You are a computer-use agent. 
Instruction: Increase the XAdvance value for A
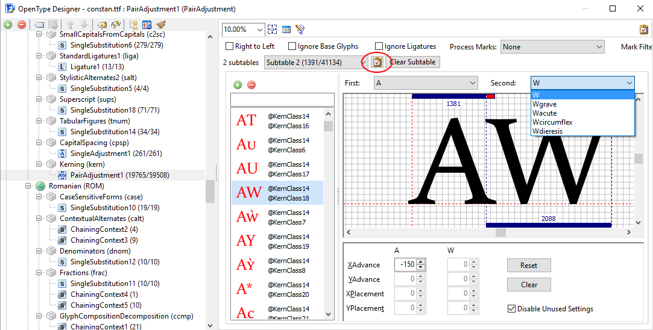click(x=421, y=262)
